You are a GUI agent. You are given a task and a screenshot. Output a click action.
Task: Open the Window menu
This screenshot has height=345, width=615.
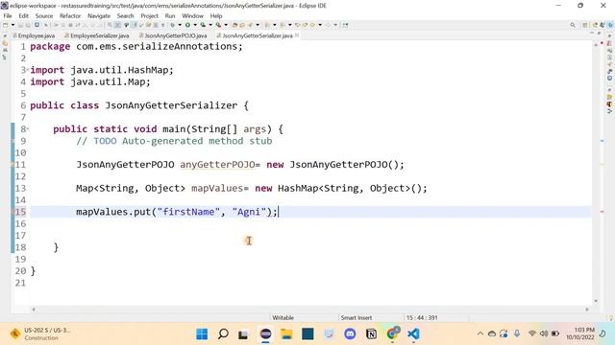[192, 15]
